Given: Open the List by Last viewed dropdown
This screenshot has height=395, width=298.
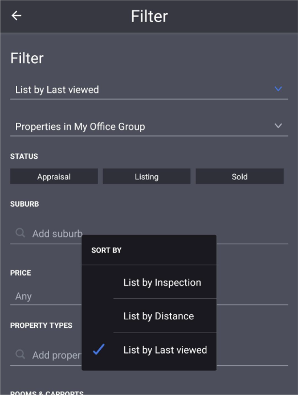Looking at the screenshot, I should tap(149, 90).
